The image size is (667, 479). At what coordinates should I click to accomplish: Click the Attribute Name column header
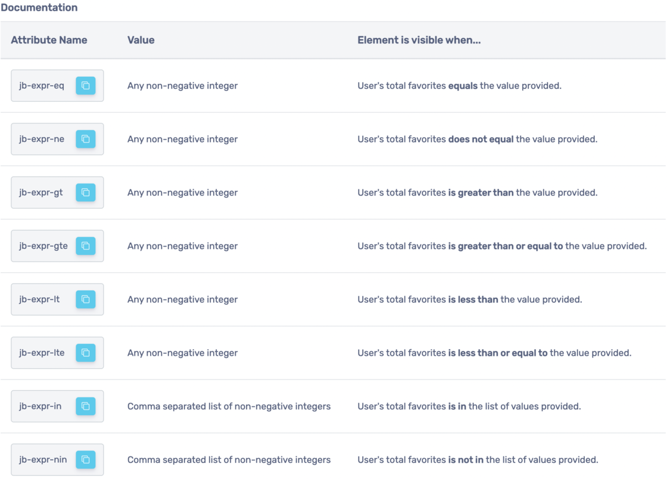[49, 40]
